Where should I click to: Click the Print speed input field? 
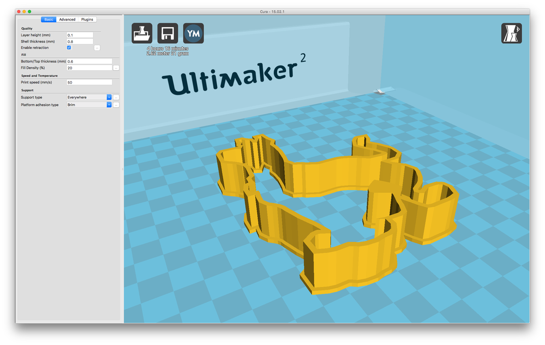89,82
